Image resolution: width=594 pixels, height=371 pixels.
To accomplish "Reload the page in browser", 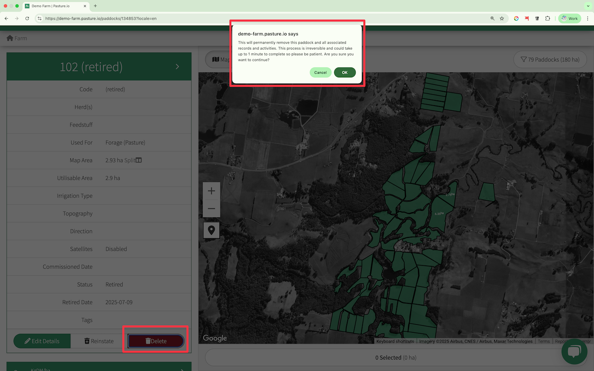I will click(x=27, y=18).
